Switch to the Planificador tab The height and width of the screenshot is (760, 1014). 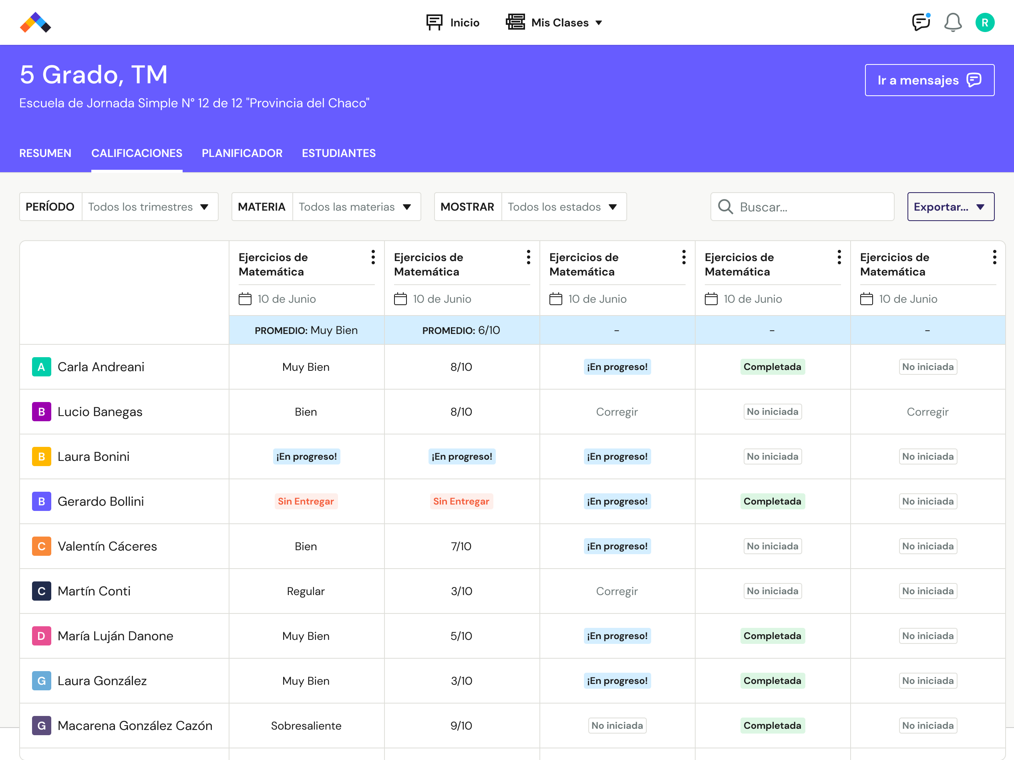242,153
